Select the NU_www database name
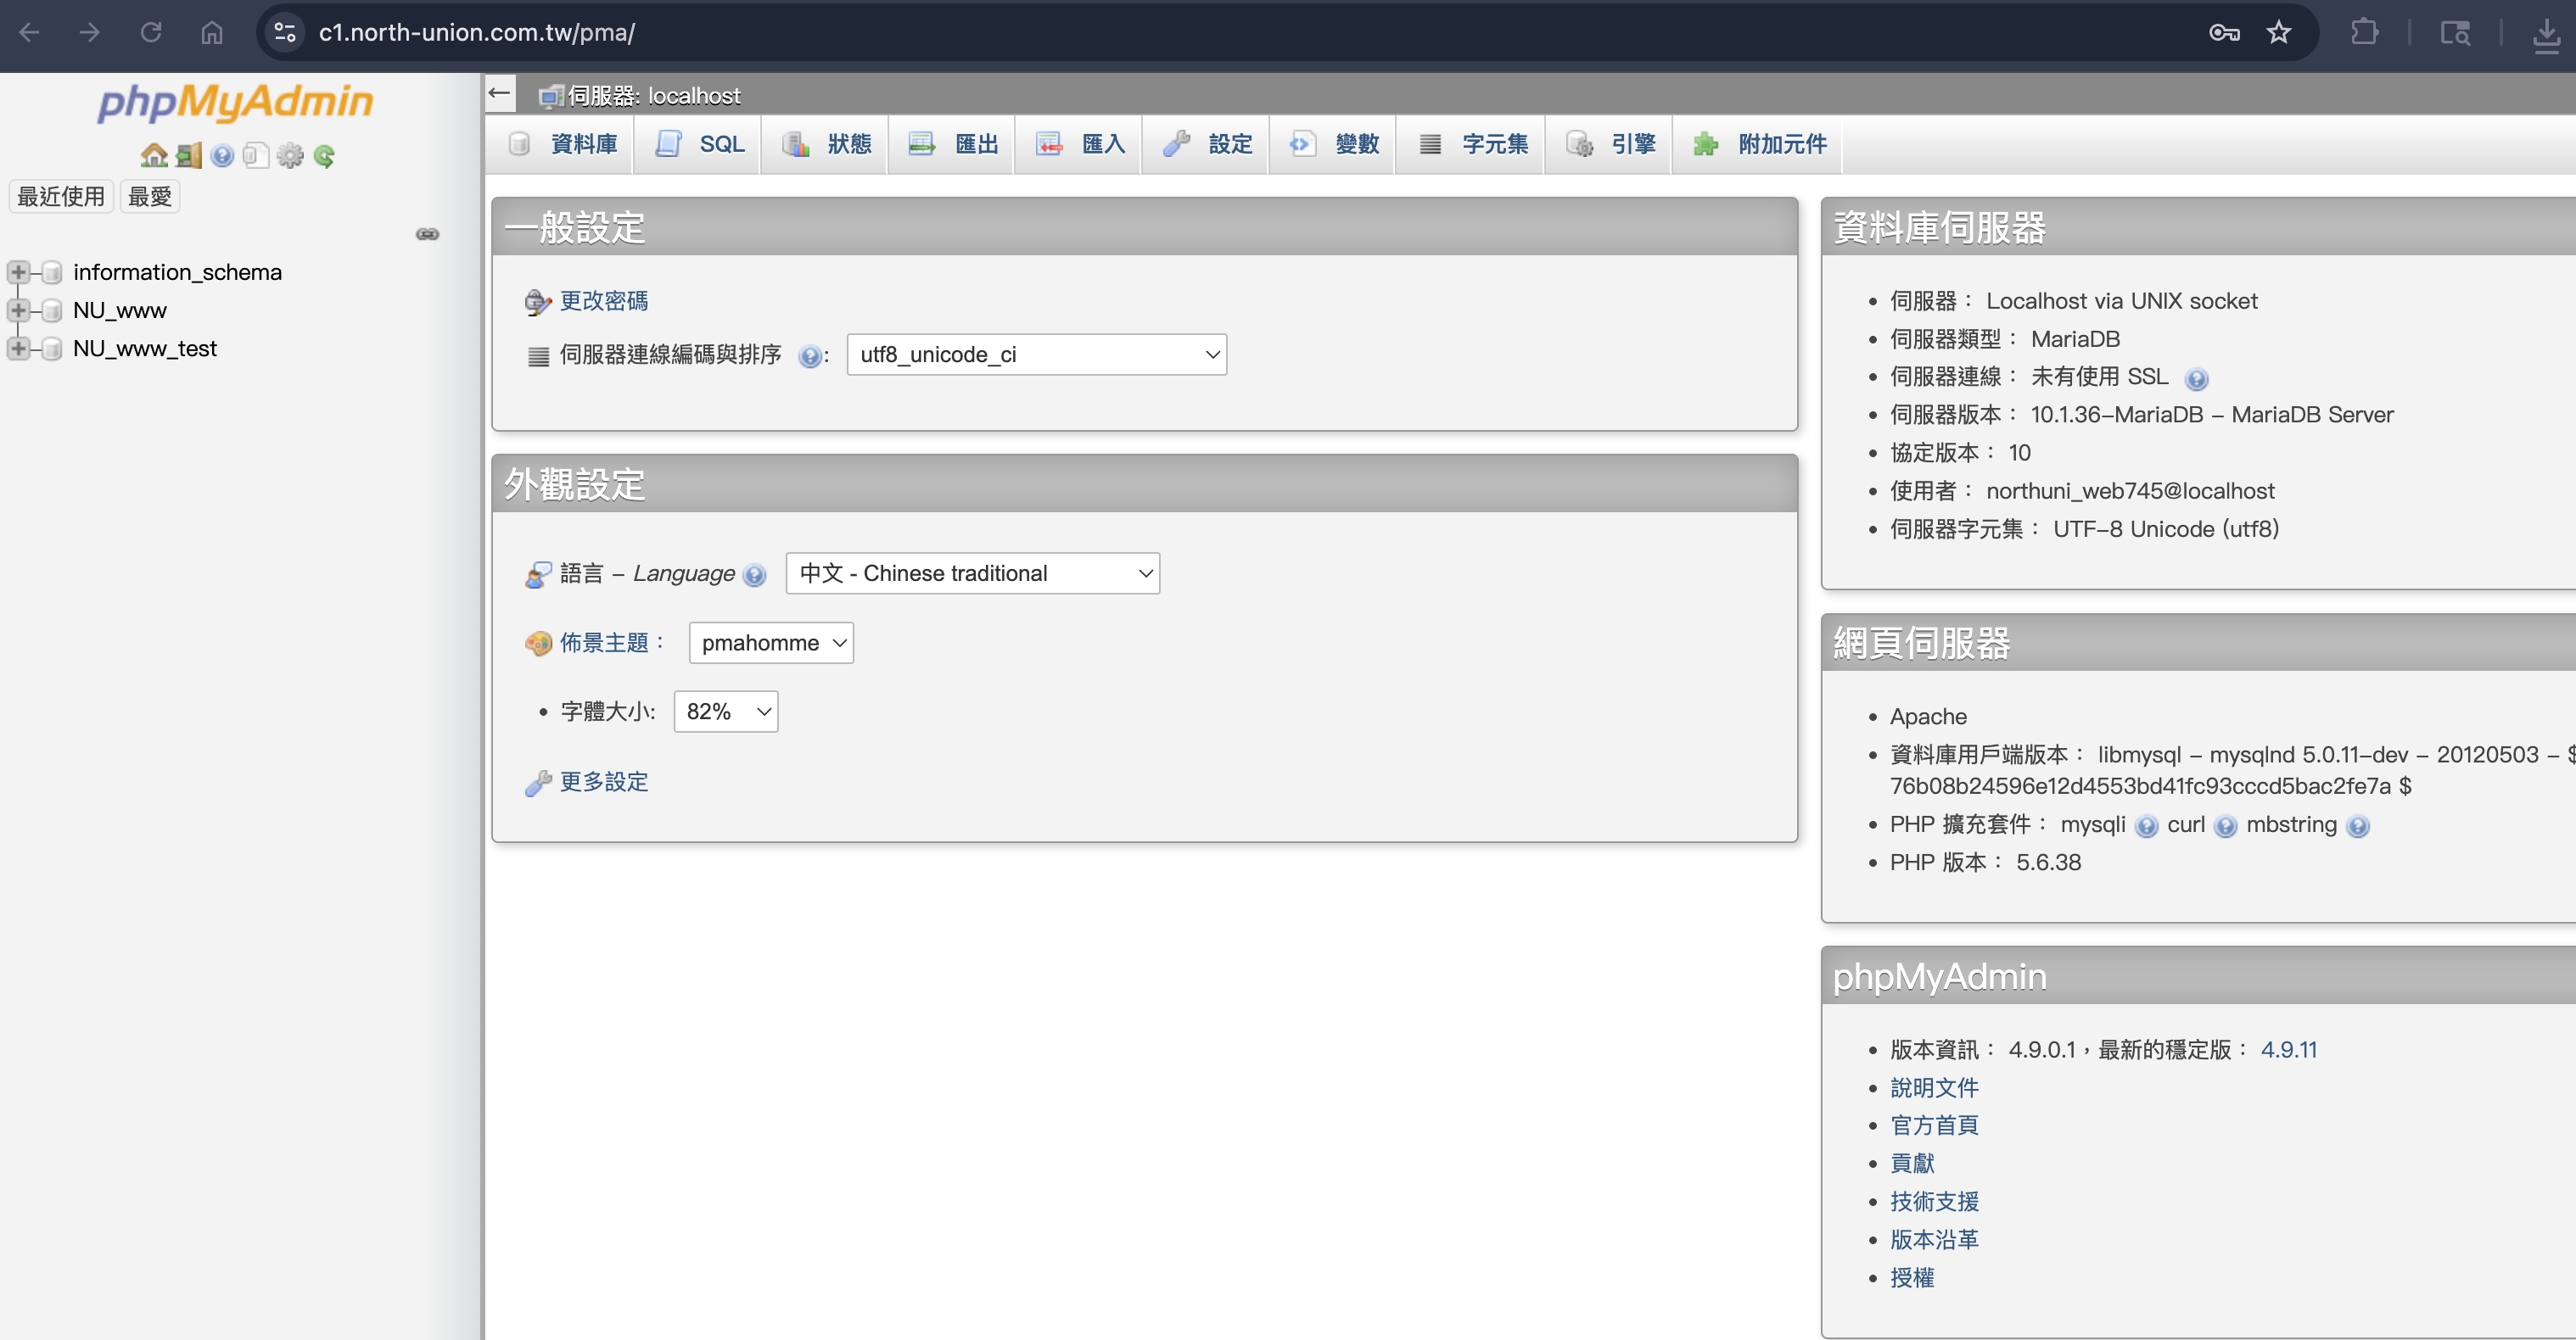Viewport: 2576px width, 1340px height. click(120, 310)
